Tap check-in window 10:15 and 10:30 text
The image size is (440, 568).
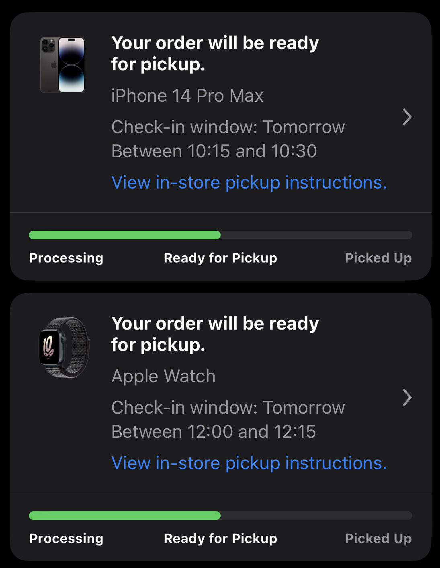point(227,139)
